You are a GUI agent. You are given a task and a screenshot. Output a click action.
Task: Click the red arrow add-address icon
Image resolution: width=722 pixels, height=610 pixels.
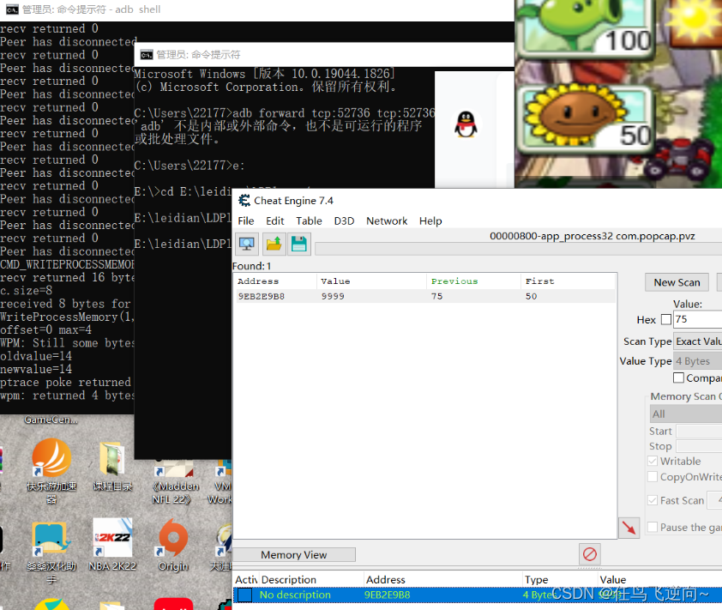pyautogui.click(x=629, y=528)
